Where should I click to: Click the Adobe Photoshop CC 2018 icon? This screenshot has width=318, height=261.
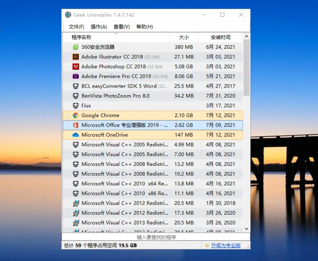coord(76,67)
